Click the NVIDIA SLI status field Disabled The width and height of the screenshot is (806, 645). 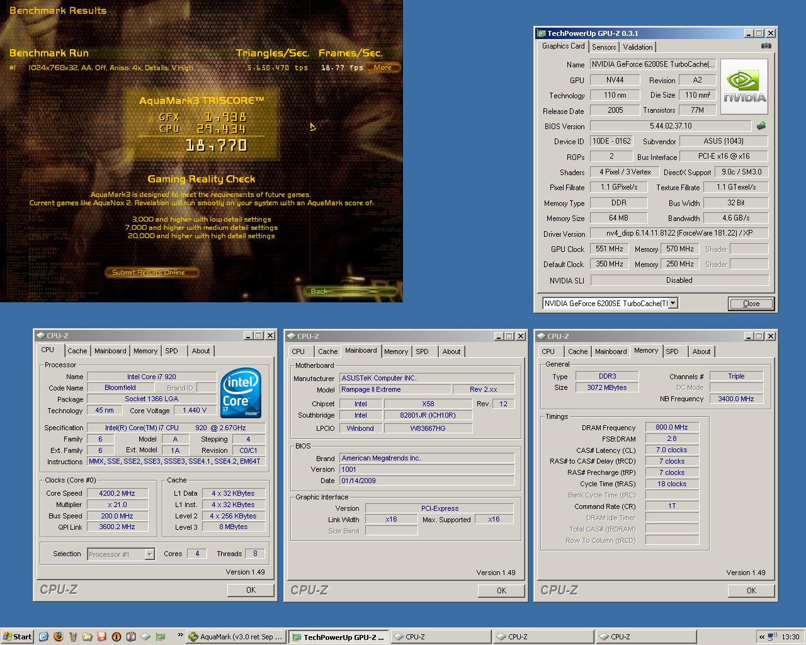click(x=679, y=280)
